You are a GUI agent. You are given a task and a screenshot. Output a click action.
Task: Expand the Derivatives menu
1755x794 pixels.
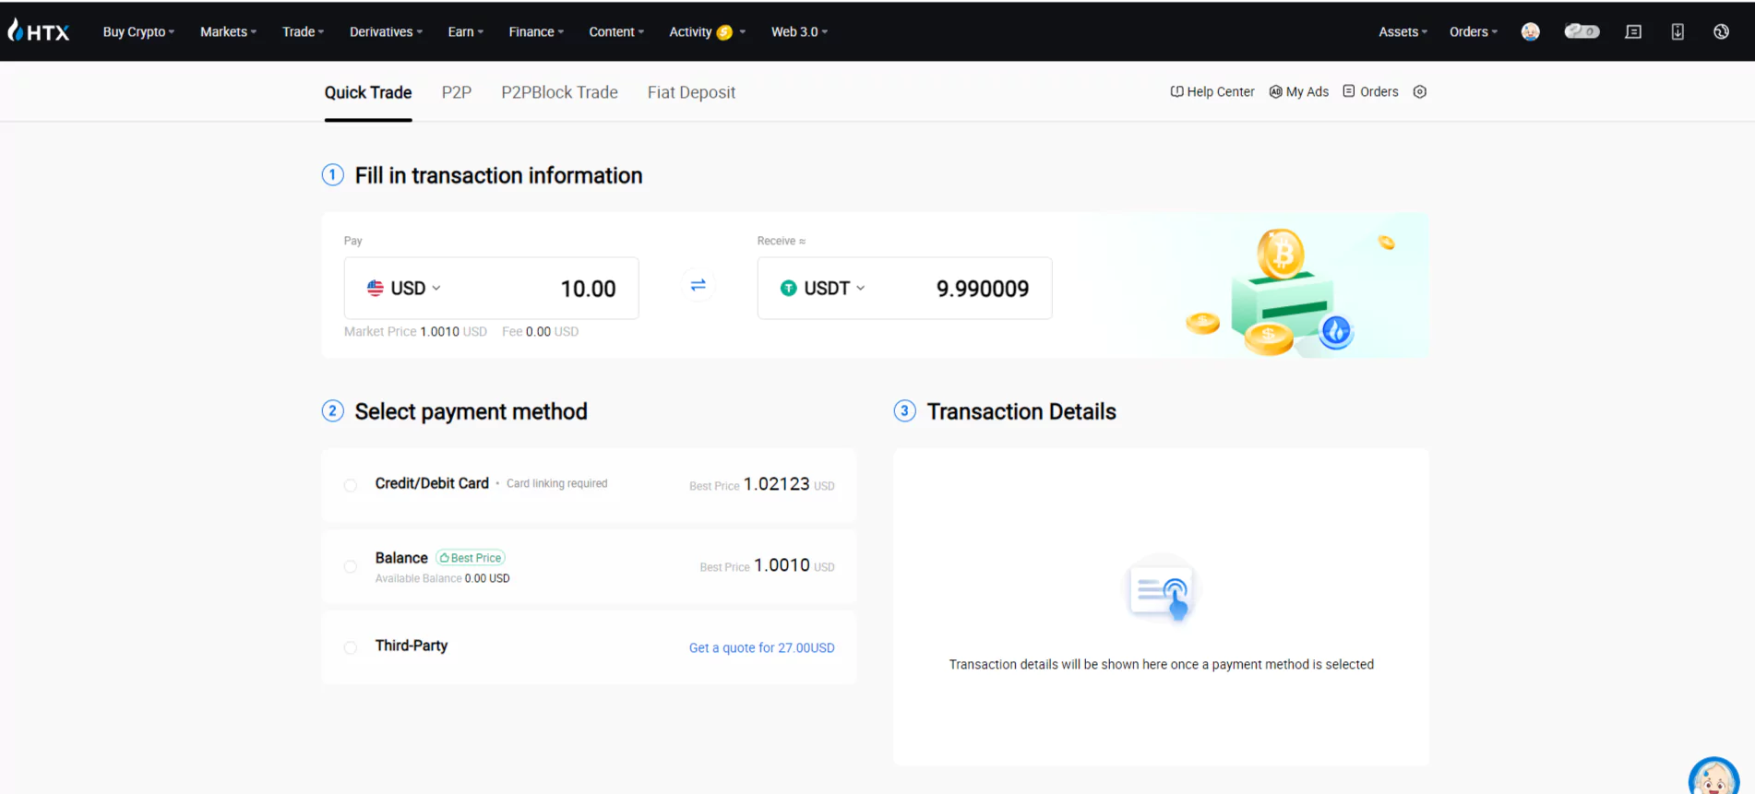(386, 31)
